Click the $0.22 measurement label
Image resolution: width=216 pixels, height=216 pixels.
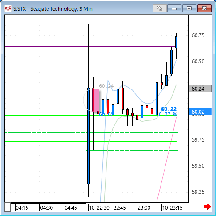169,109
